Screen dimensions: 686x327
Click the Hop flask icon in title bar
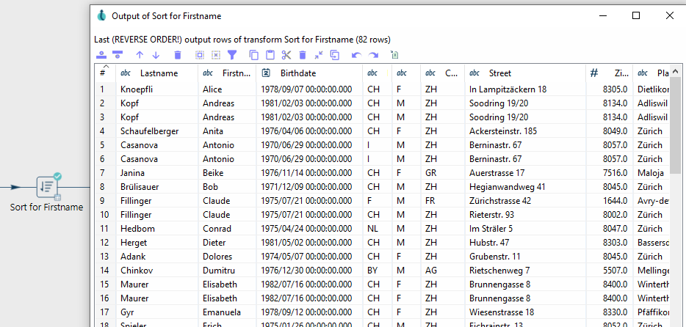101,15
